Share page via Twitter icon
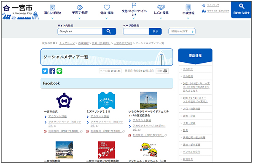The height and width of the screenshot is (164, 253). pos(45,71)
